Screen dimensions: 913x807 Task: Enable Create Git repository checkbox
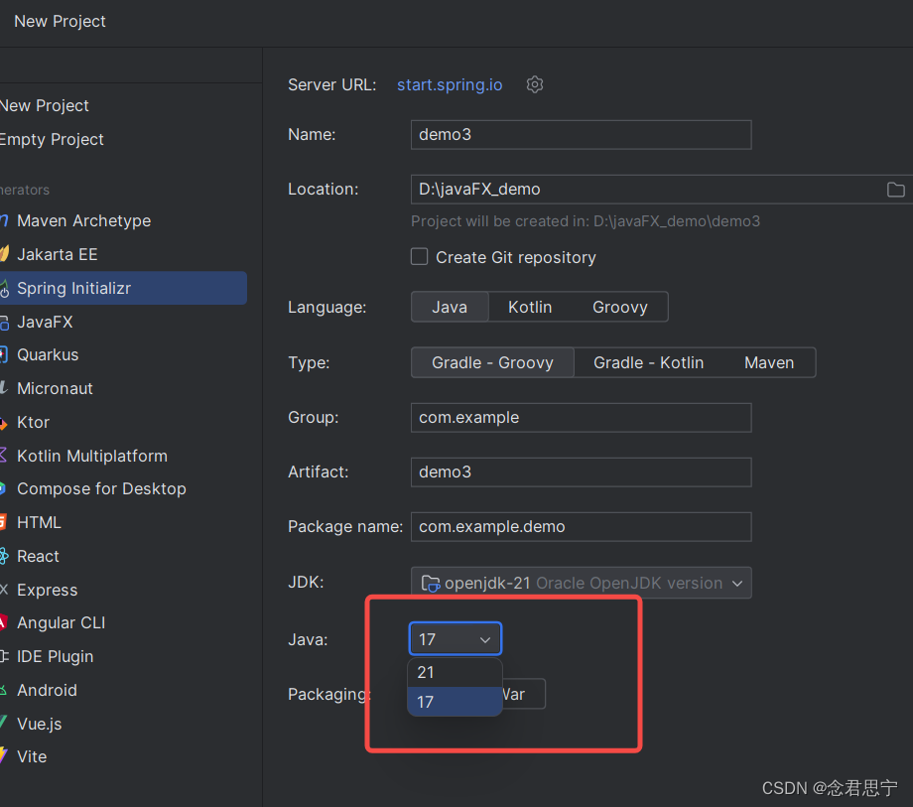pyautogui.click(x=419, y=257)
